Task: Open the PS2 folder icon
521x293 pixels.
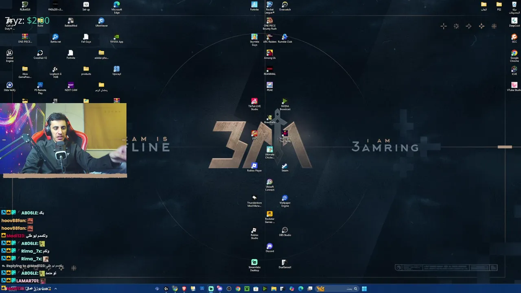Action: (499, 6)
